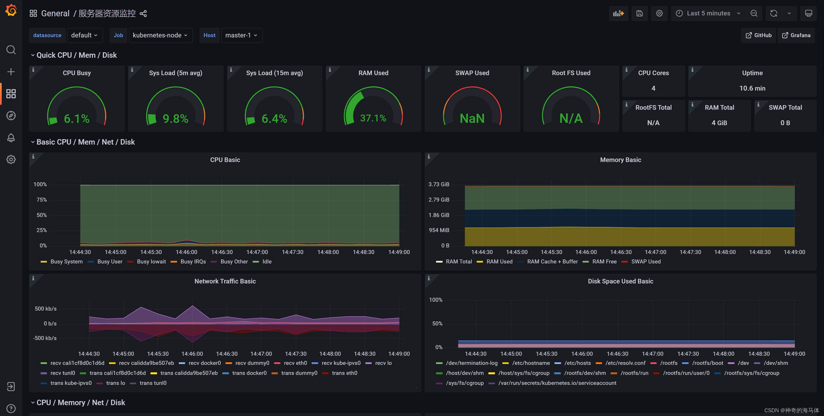Open the Grafana link
The height and width of the screenshot is (416, 824).
click(796, 35)
